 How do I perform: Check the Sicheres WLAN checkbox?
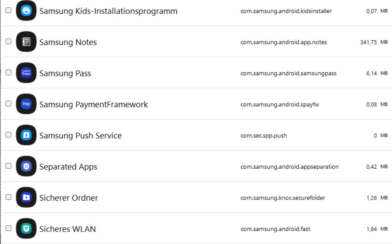pyautogui.click(x=9, y=228)
